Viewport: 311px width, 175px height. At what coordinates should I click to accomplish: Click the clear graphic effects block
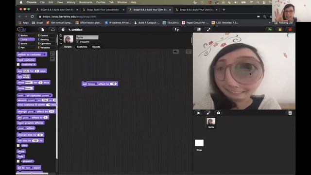tap(31, 123)
